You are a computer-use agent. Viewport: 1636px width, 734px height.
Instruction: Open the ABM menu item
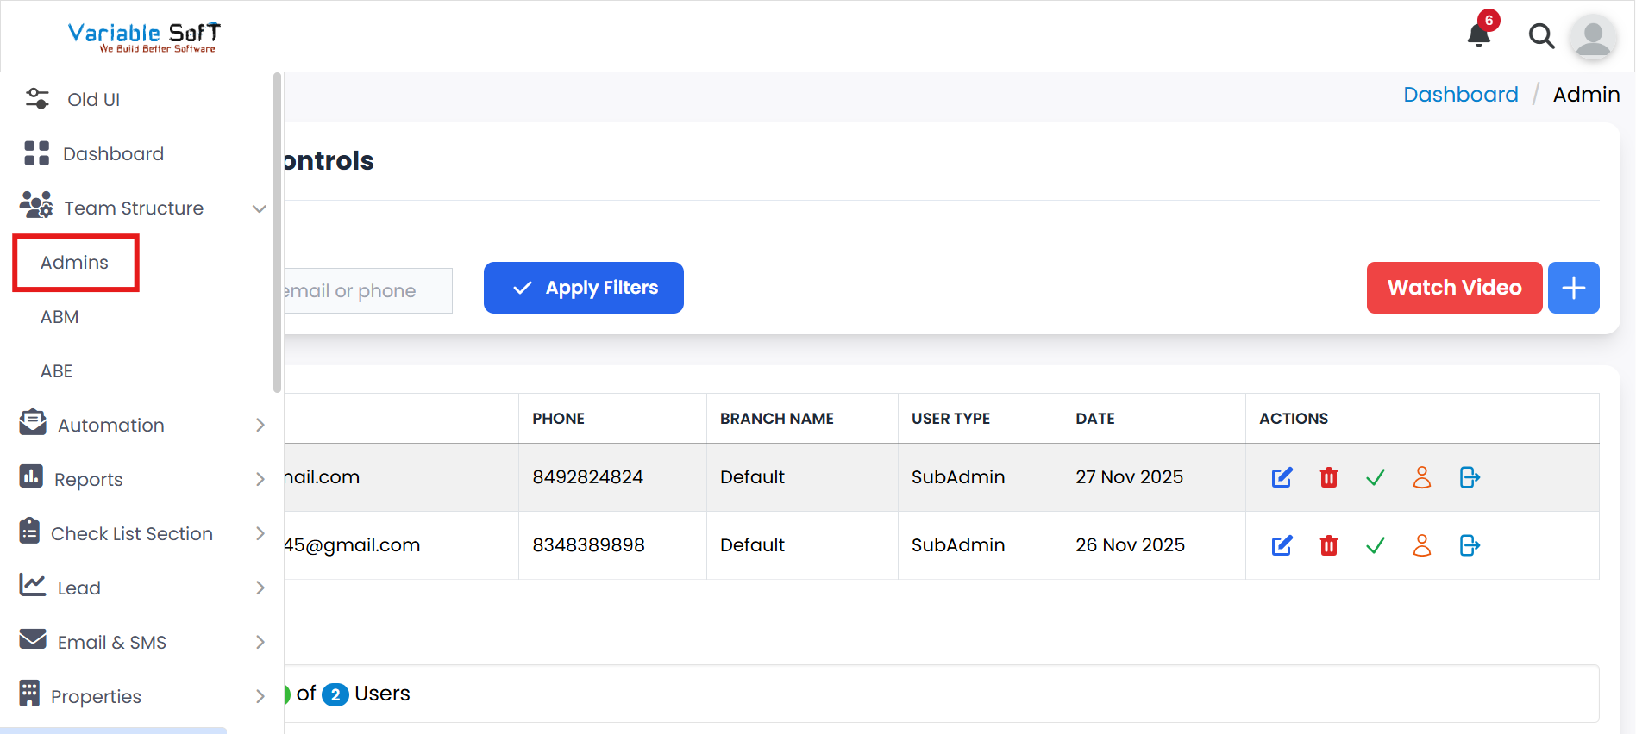click(60, 317)
